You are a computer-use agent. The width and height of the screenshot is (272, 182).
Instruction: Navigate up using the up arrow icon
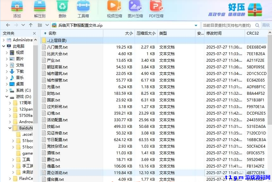pyautogui.click(x=30, y=25)
